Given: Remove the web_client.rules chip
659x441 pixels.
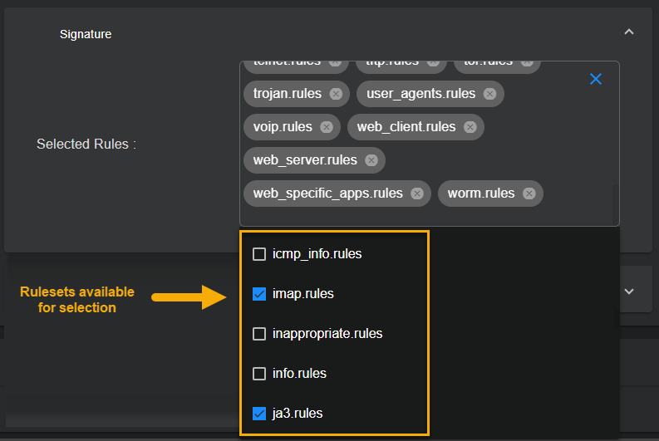Looking at the screenshot, I should 470,127.
